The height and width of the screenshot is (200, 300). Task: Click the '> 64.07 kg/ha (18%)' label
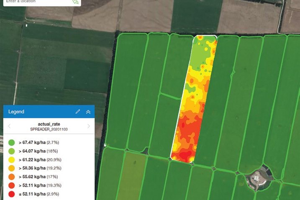[38, 151]
